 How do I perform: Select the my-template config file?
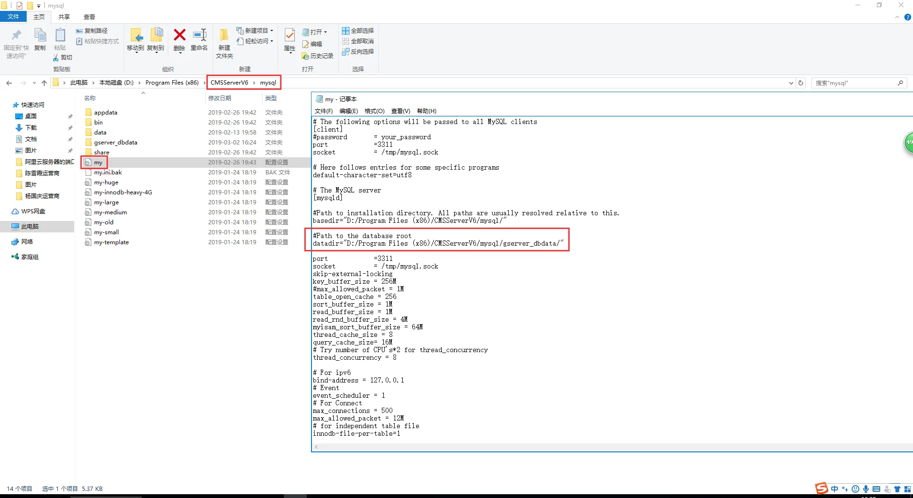coord(111,242)
